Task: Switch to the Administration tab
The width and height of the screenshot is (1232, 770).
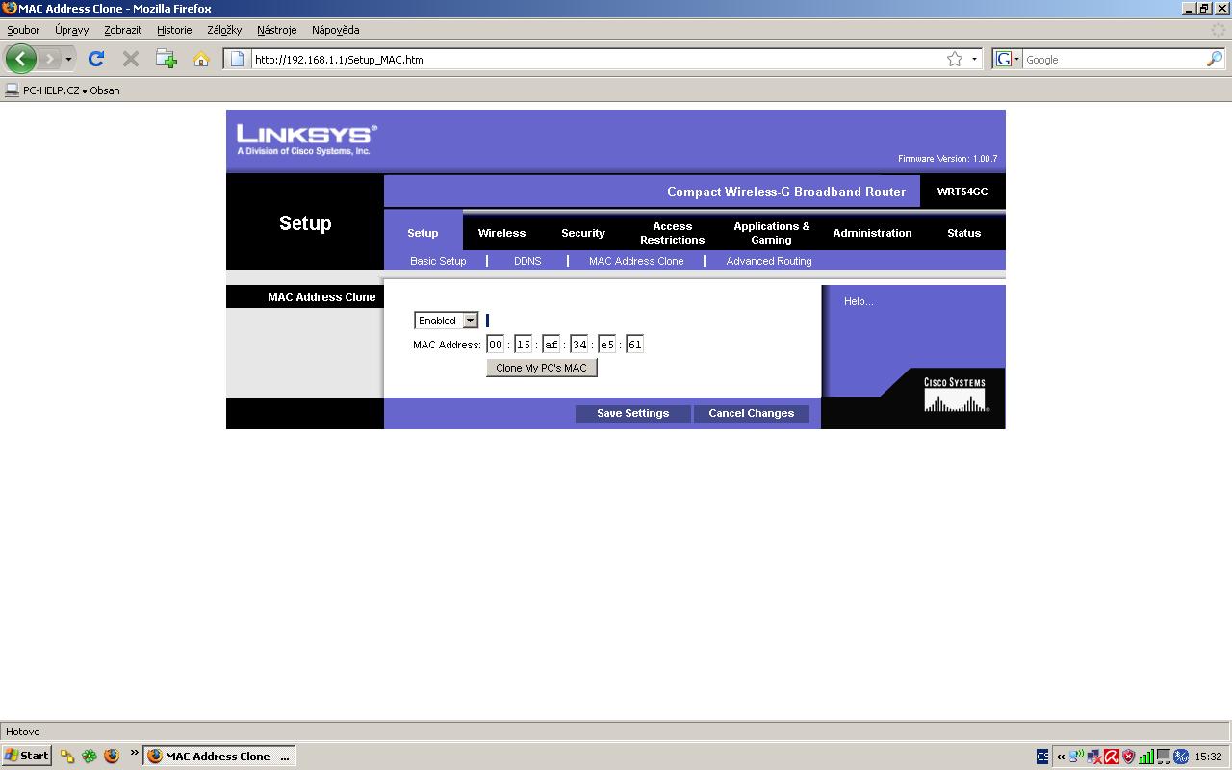Action: pyautogui.click(x=872, y=233)
